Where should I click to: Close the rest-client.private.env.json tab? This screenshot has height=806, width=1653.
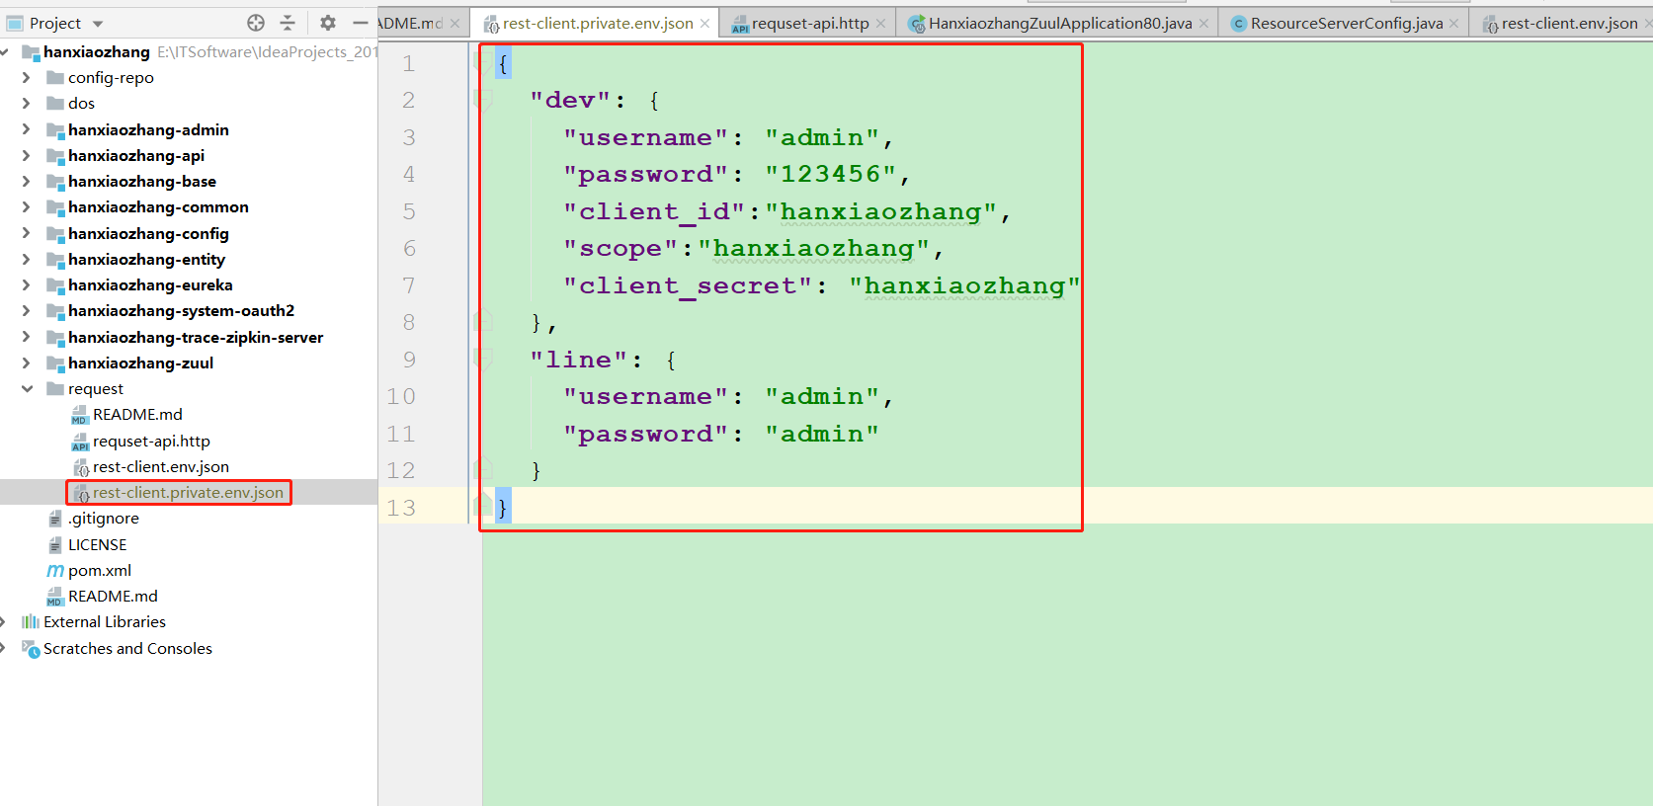704,24
